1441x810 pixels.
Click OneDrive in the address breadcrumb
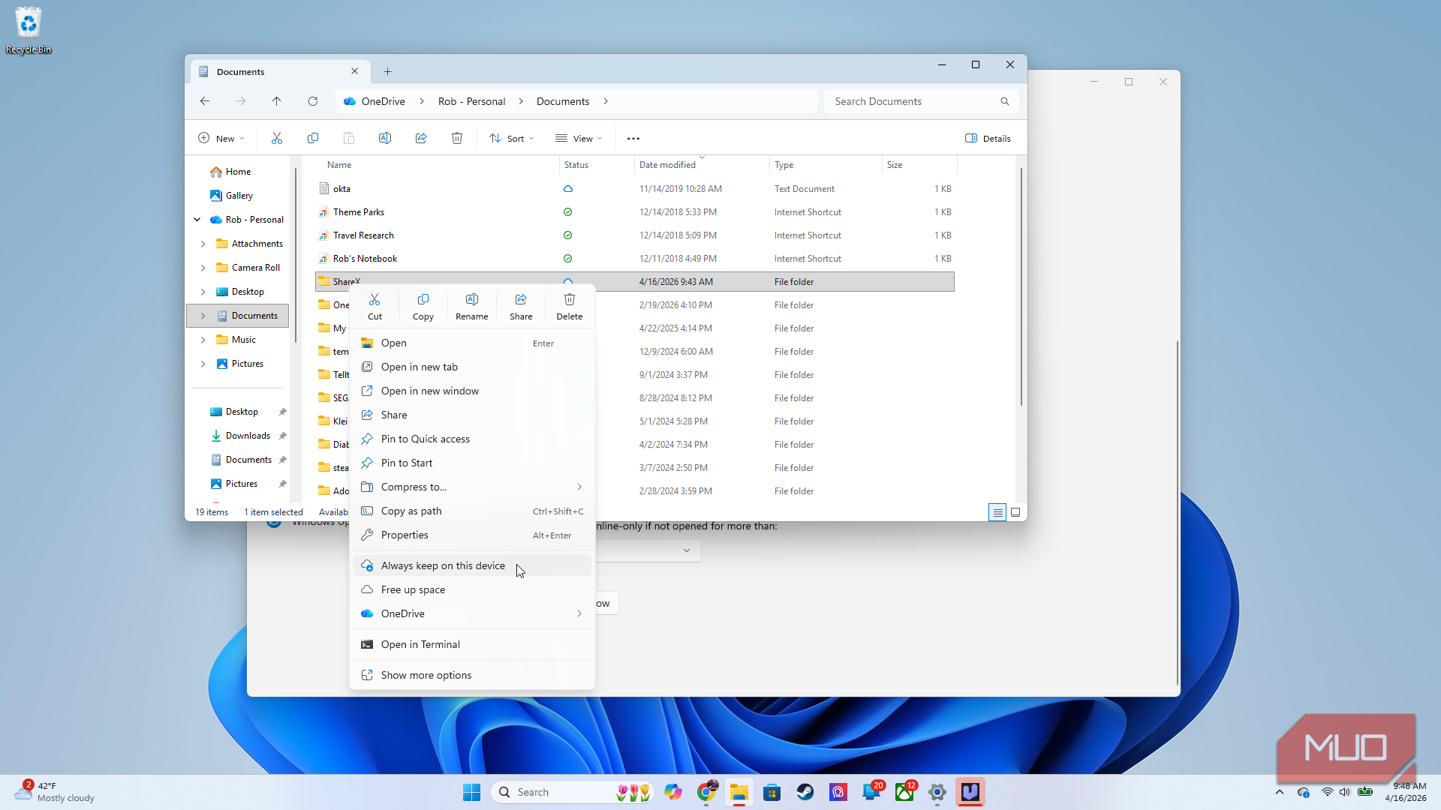383,101
